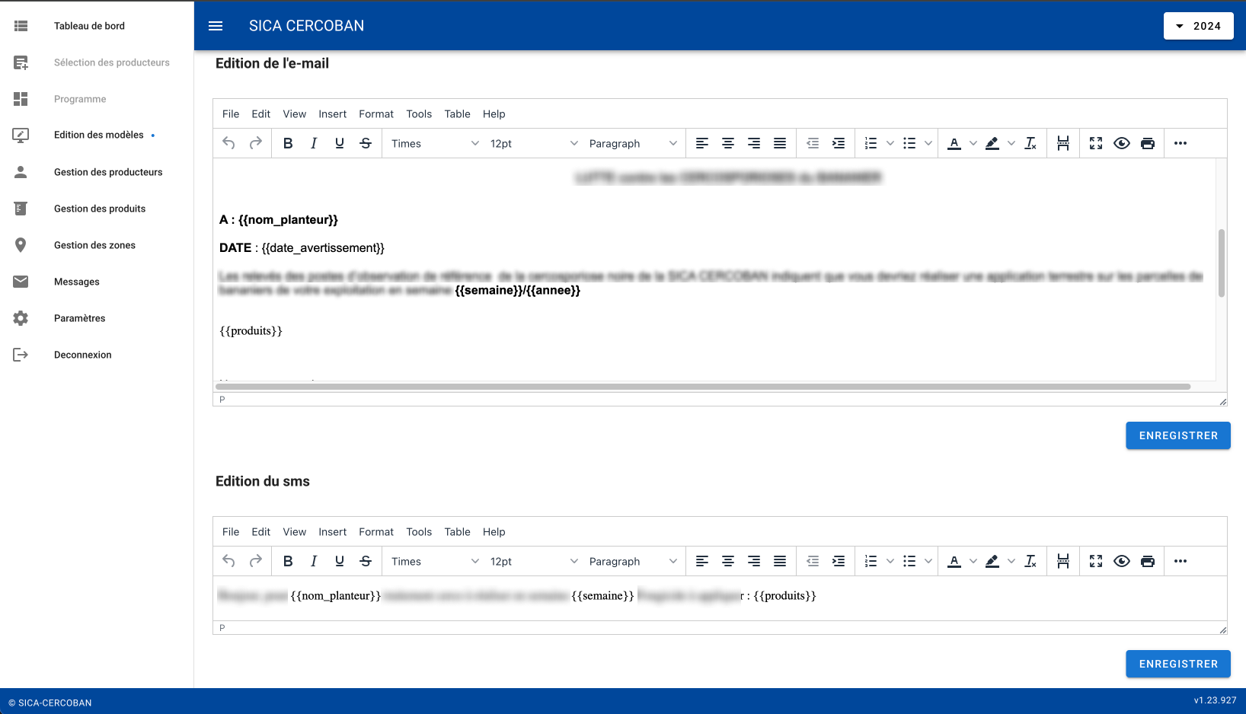1246x714 pixels.
Task: Toggle underline in the e-mail editor toolbar
Action: (x=340, y=143)
